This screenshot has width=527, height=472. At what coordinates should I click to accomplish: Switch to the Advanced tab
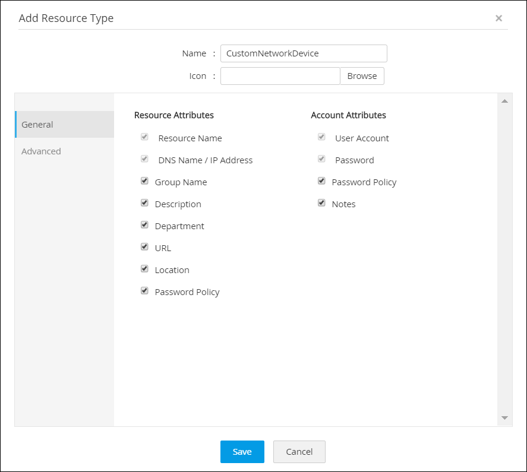pyautogui.click(x=41, y=151)
